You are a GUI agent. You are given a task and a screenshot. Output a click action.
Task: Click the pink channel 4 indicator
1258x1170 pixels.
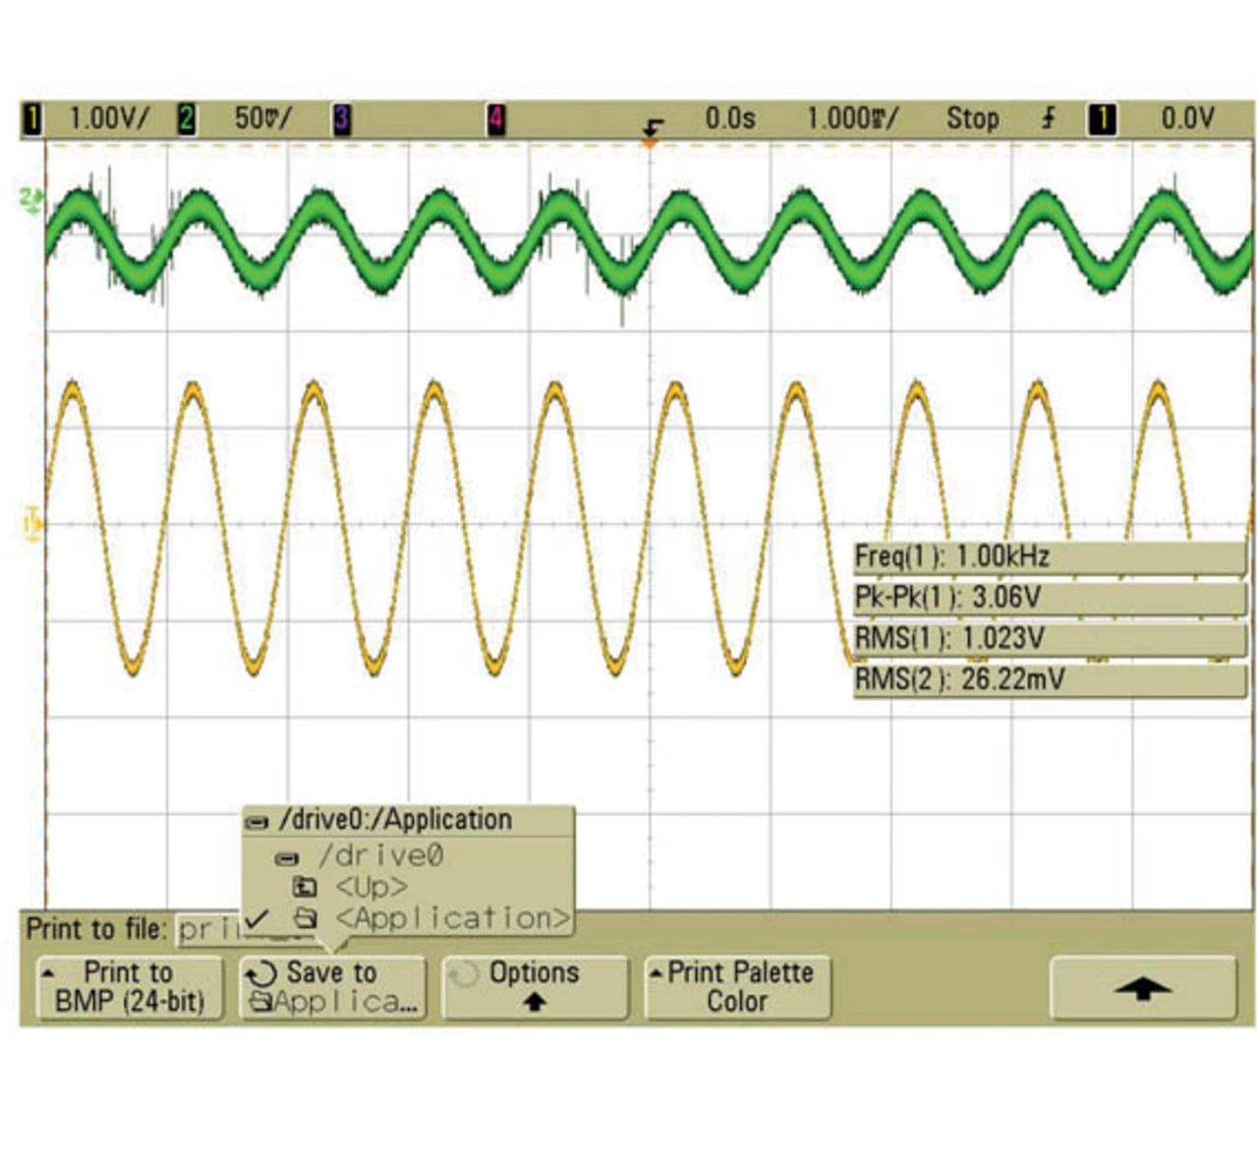(x=496, y=120)
